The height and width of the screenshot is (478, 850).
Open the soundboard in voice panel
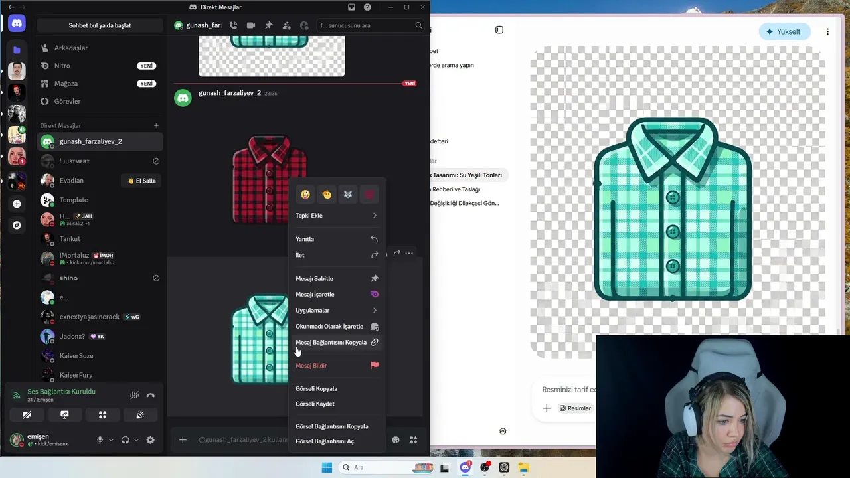140,414
